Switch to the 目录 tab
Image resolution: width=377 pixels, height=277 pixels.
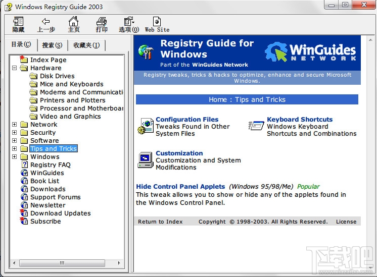(x=21, y=44)
